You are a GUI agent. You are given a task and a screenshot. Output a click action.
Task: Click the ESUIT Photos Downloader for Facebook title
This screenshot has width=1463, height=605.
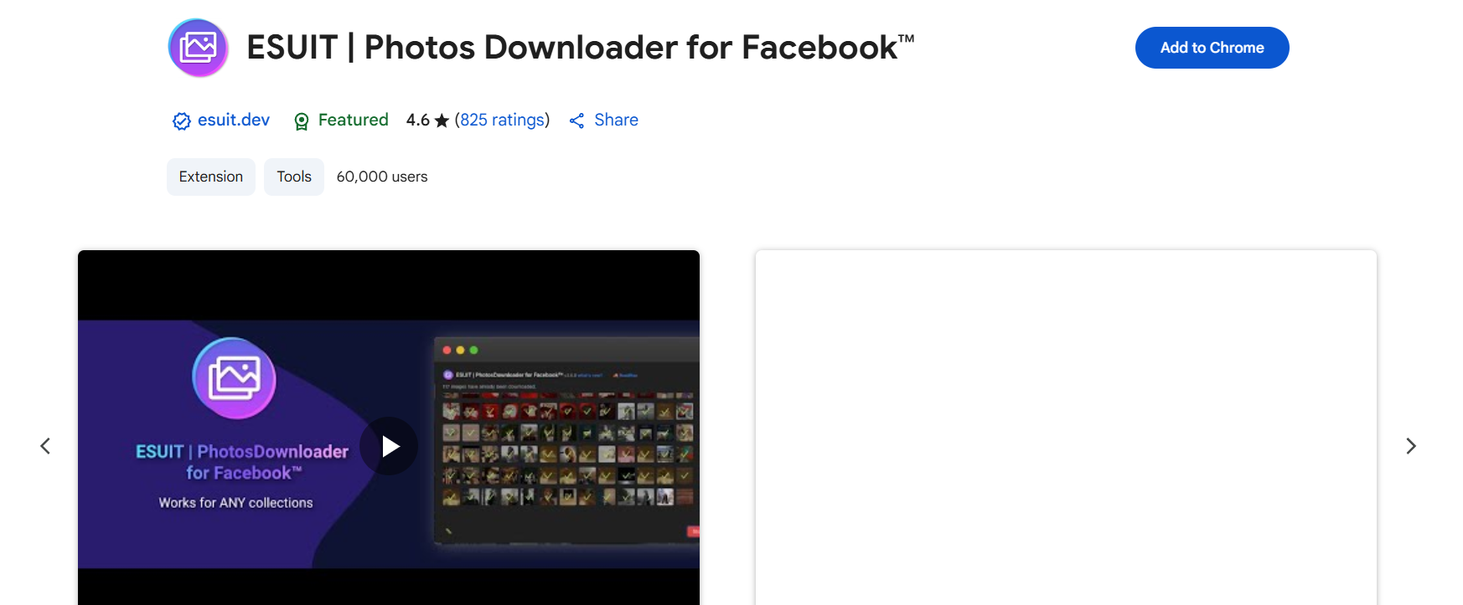click(580, 47)
